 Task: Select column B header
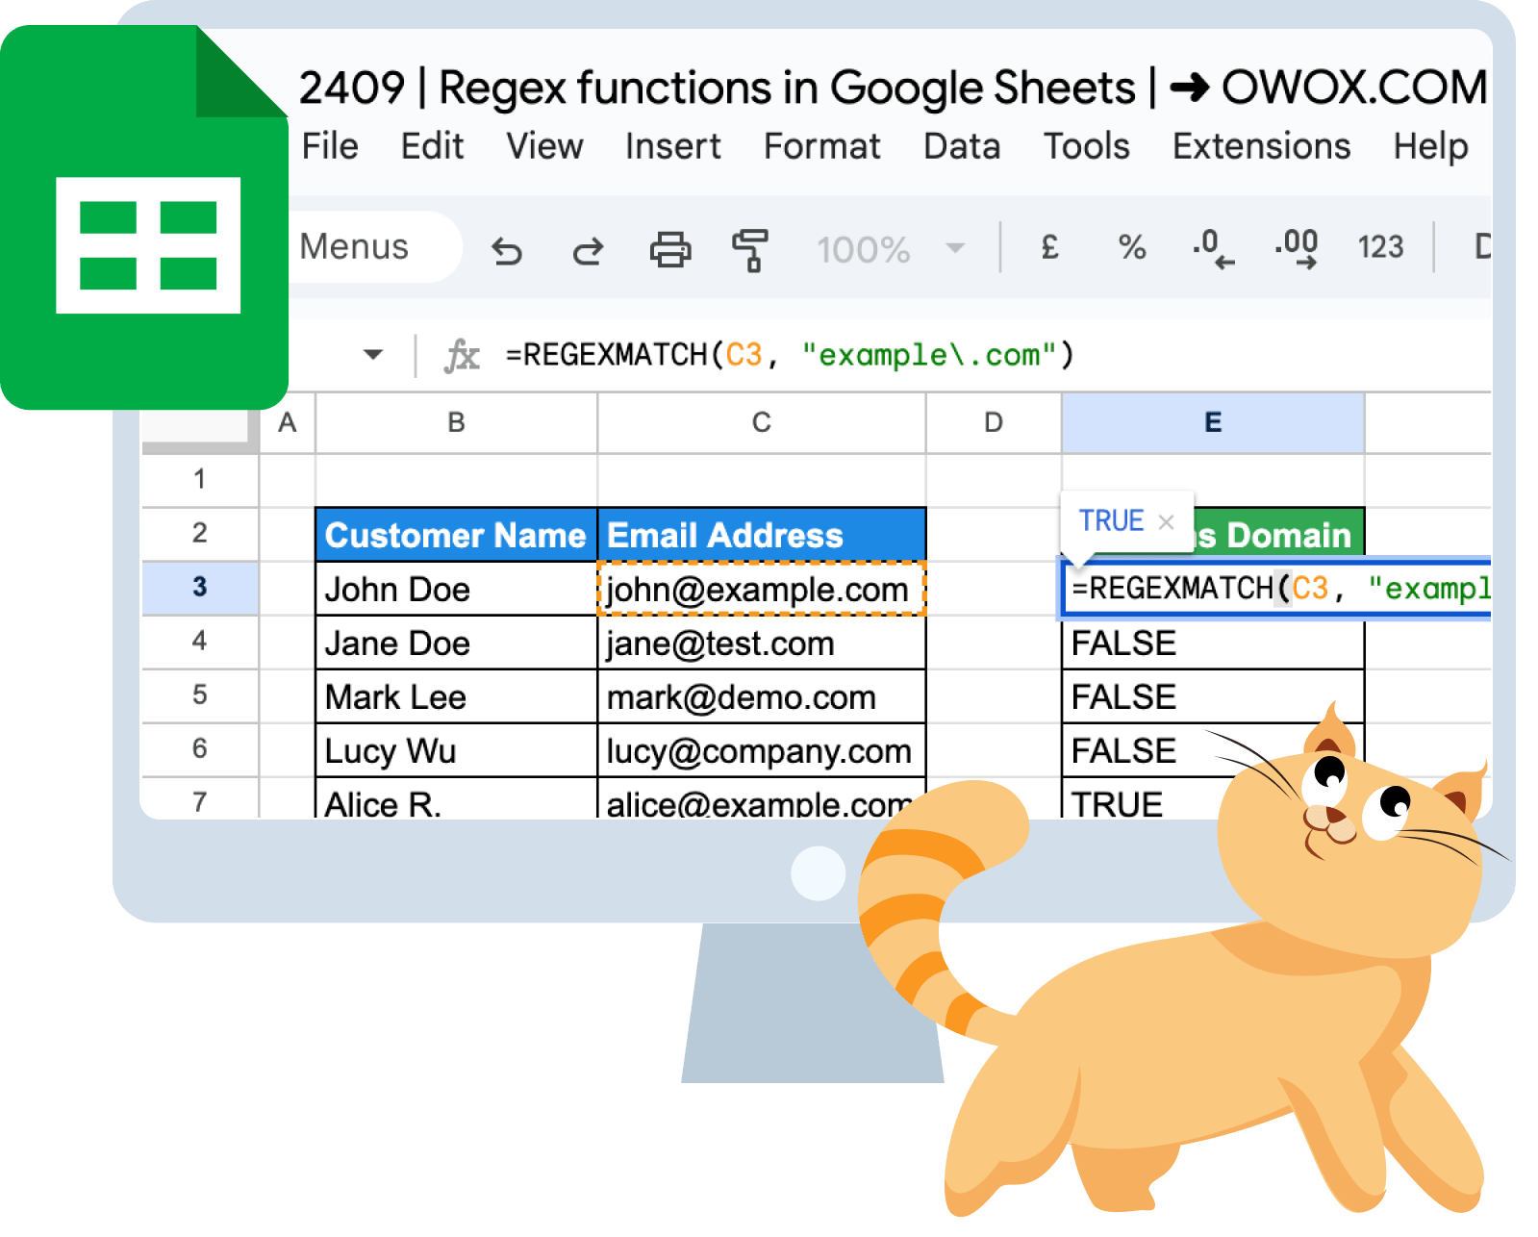point(456,422)
